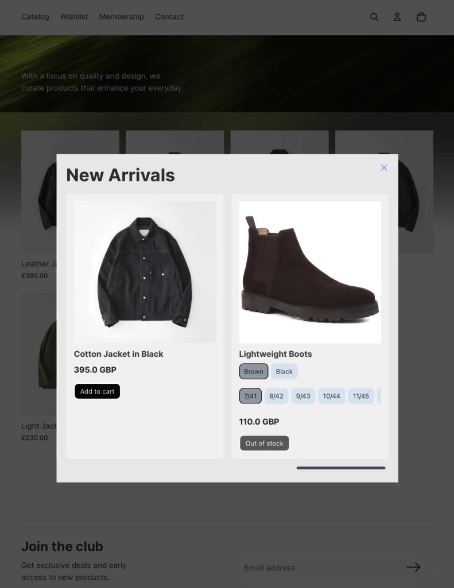Image resolution: width=454 pixels, height=588 pixels.
Task: Open the Catalog menu item
Action: point(35,17)
